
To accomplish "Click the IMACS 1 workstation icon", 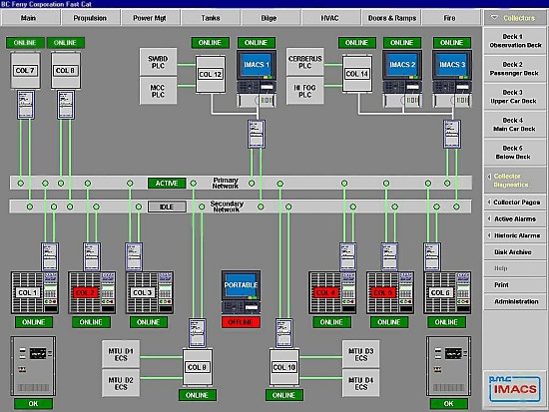I will point(257,78).
